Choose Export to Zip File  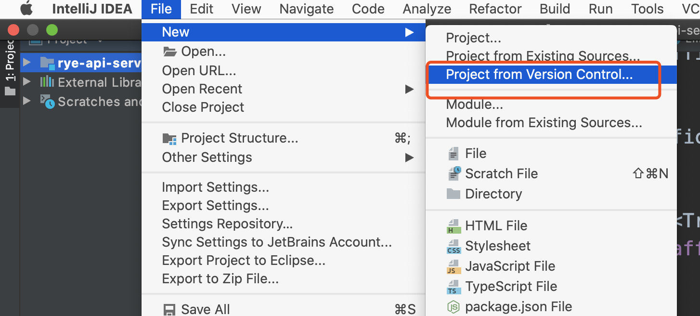(220, 279)
